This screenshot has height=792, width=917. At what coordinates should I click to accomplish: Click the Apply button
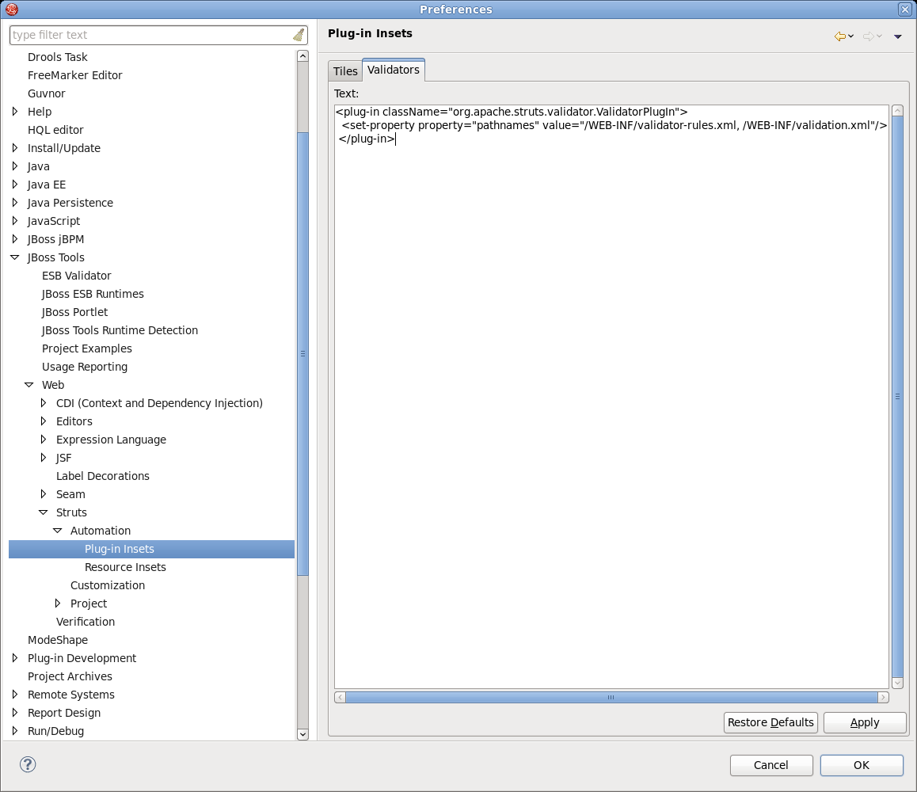(865, 722)
